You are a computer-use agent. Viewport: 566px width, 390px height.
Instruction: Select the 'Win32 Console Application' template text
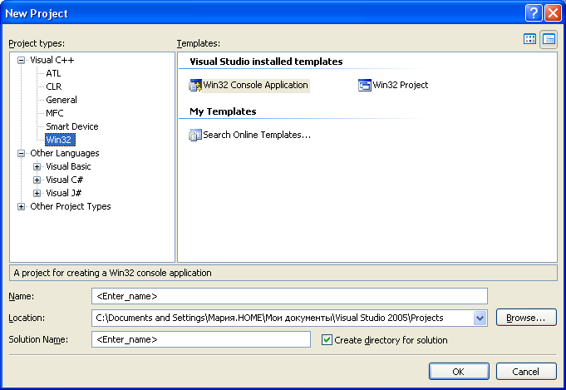click(255, 85)
